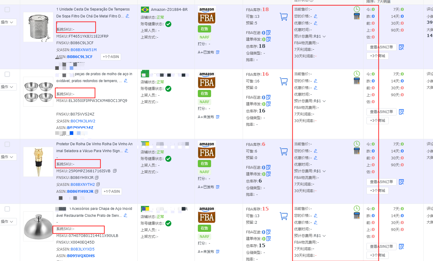The width and height of the screenshot is (433, 261).
Task: Open 操作 dropdown for sauce bowls row
Action: click(x=8, y=87)
